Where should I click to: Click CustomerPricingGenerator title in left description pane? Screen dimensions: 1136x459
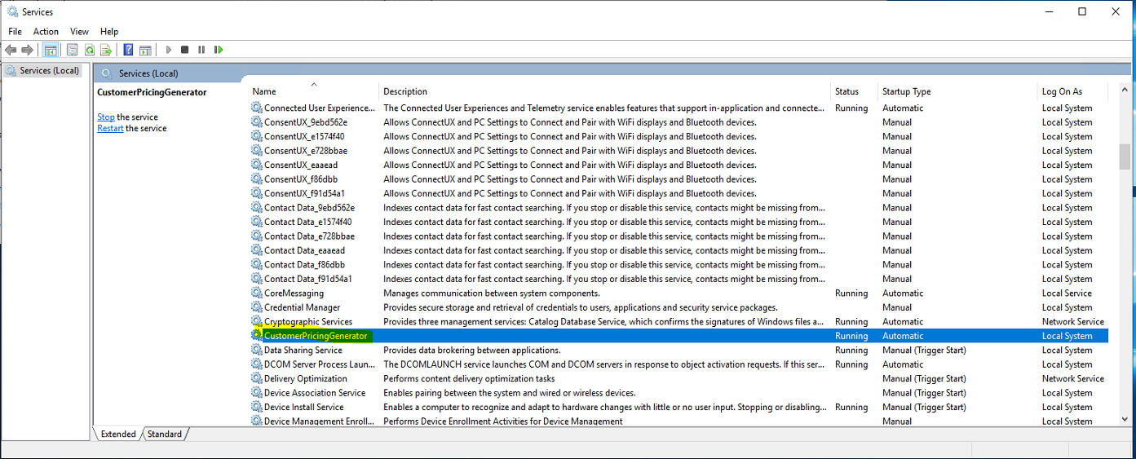pyautogui.click(x=152, y=93)
